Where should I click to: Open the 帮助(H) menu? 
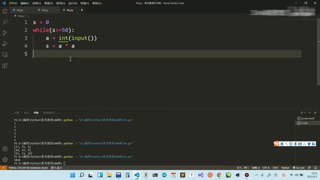[96, 3]
